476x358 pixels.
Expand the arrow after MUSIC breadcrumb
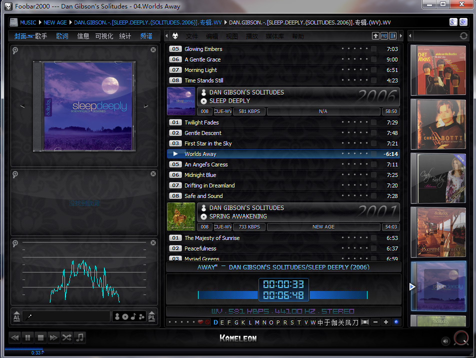[x=40, y=22]
